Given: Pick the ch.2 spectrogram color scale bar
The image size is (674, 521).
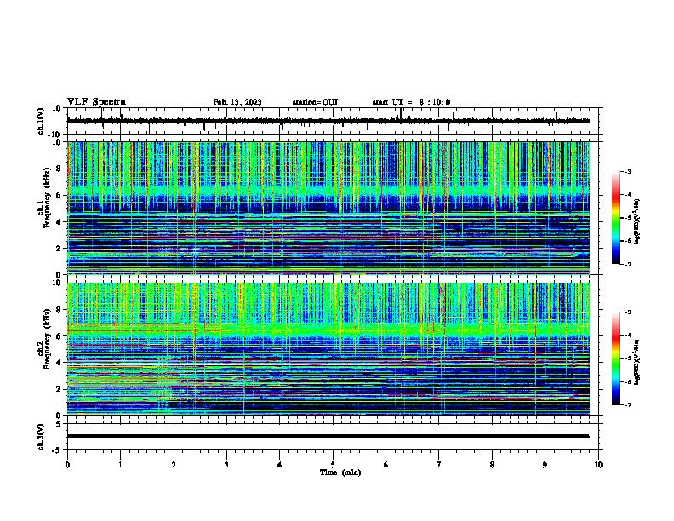Looking at the screenshot, I should click(x=616, y=358).
